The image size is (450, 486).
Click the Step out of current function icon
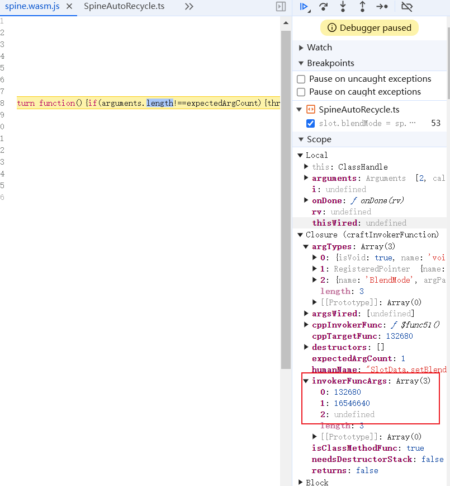coord(362,7)
